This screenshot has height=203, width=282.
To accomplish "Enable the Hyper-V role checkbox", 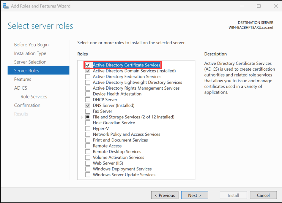I will (88, 129).
